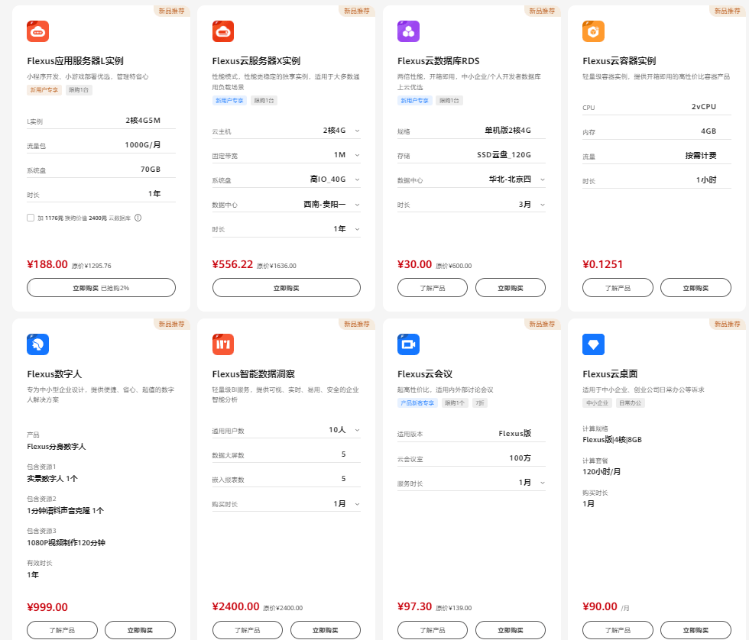Click price ¥90.00 on 云桌面 card

click(600, 606)
